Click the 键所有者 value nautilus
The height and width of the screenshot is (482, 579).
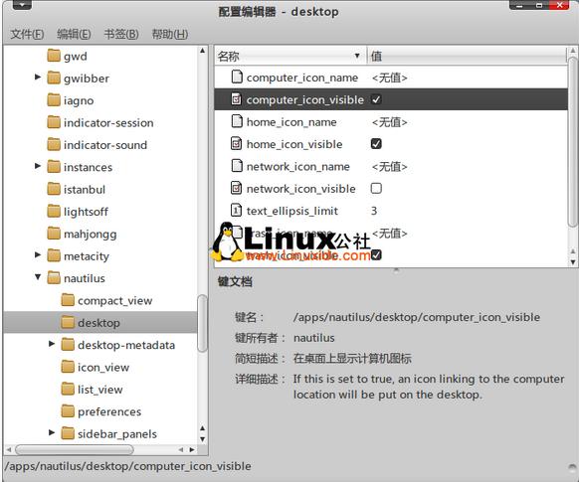click(x=314, y=338)
